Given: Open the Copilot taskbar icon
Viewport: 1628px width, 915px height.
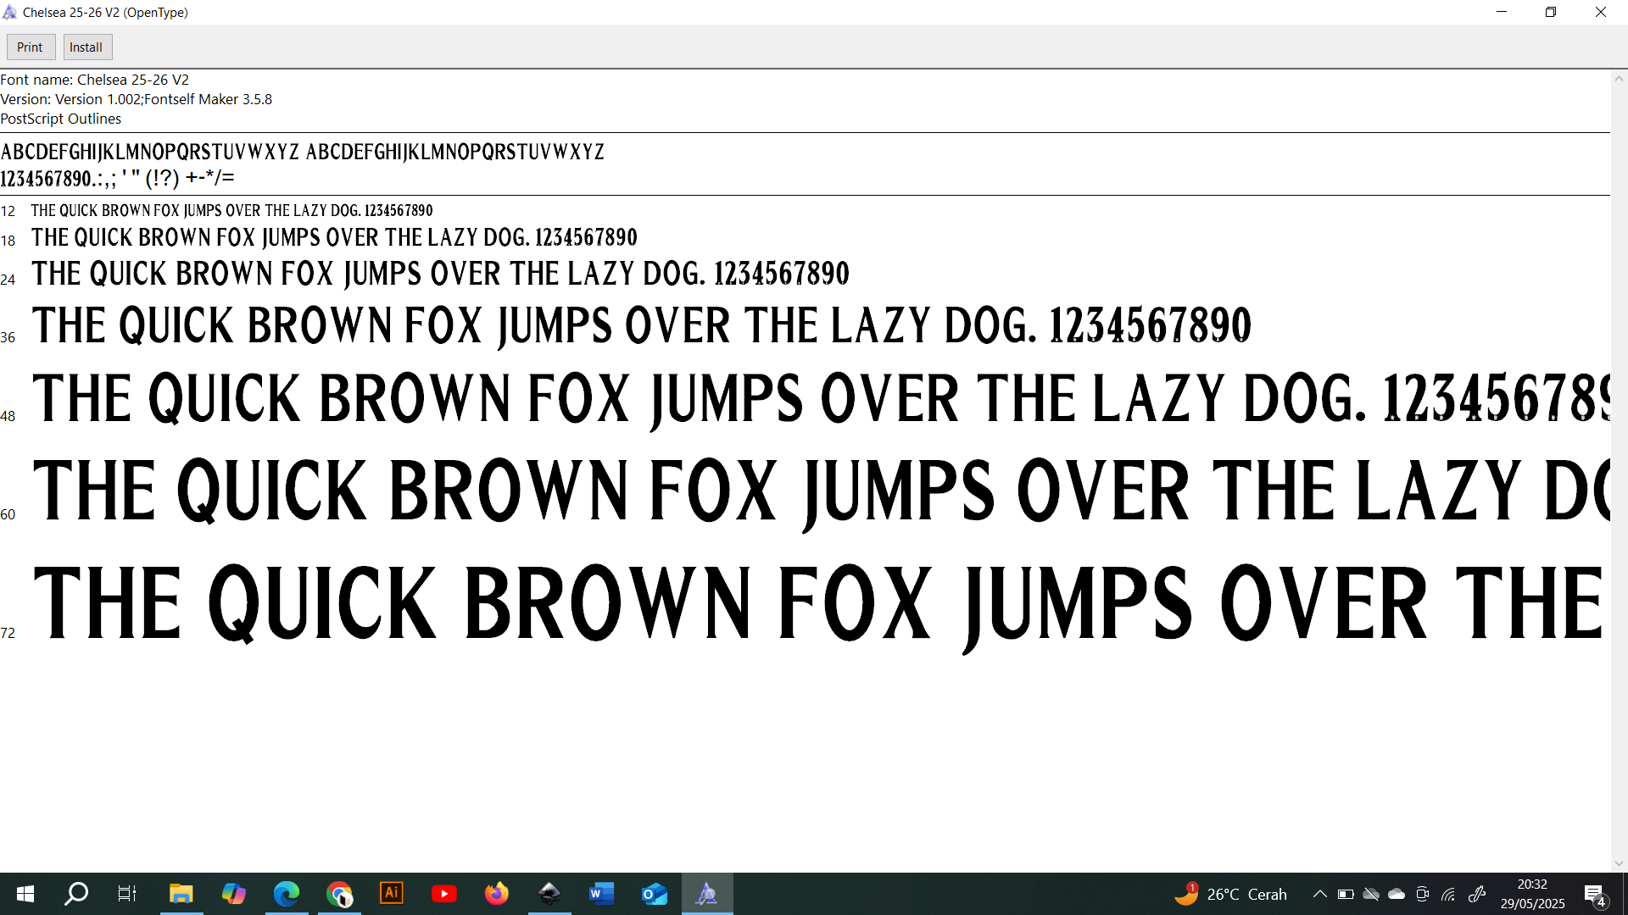Looking at the screenshot, I should tap(233, 893).
